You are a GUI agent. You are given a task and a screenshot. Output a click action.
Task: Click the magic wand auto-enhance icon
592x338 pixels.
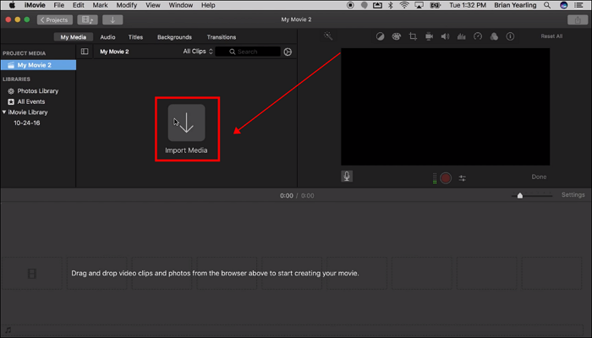click(328, 36)
